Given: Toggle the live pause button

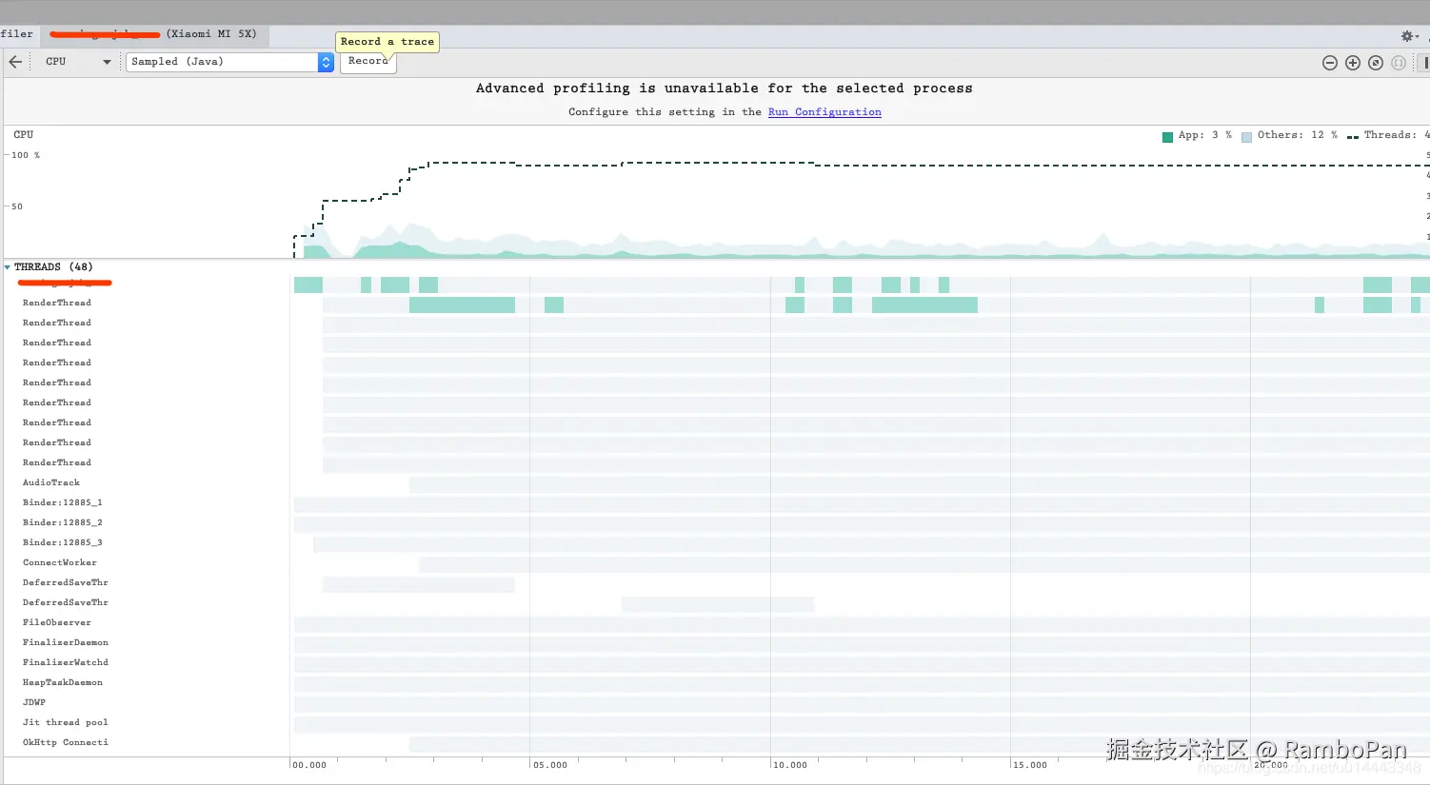Looking at the screenshot, I should click(x=1424, y=63).
